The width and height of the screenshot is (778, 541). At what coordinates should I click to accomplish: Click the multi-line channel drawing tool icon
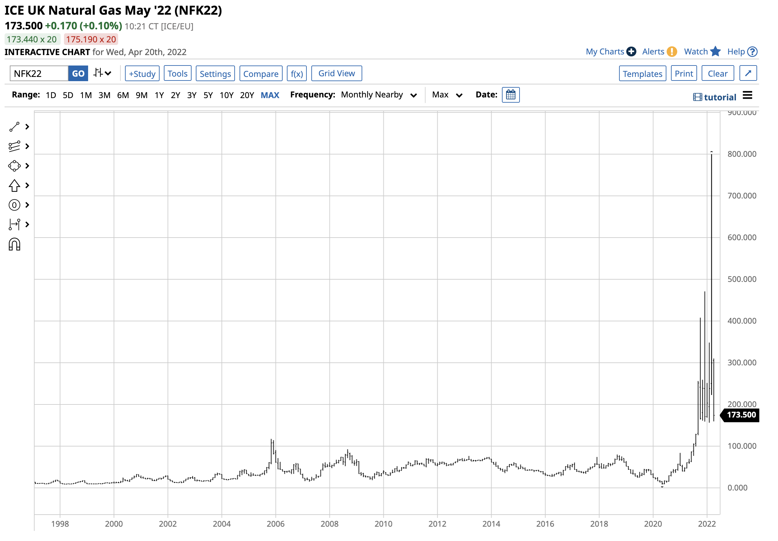pyautogui.click(x=14, y=146)
